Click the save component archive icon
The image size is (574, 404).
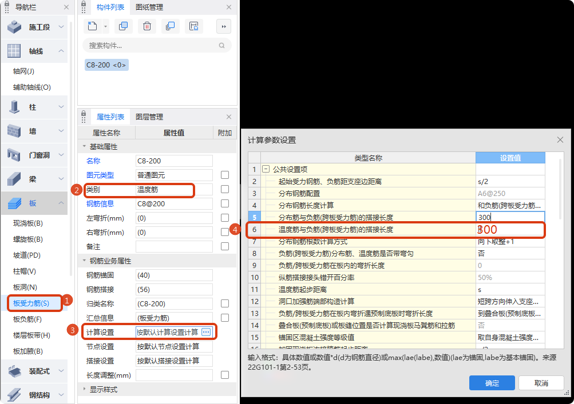193,26
